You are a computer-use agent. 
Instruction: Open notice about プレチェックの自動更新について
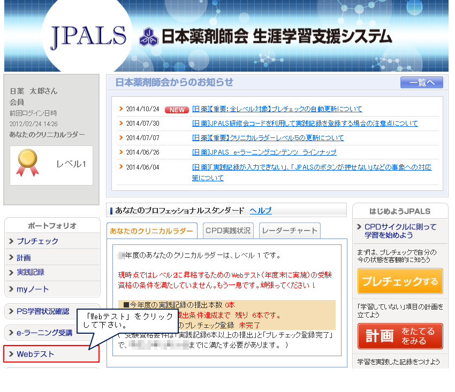(x=277, y=109)
